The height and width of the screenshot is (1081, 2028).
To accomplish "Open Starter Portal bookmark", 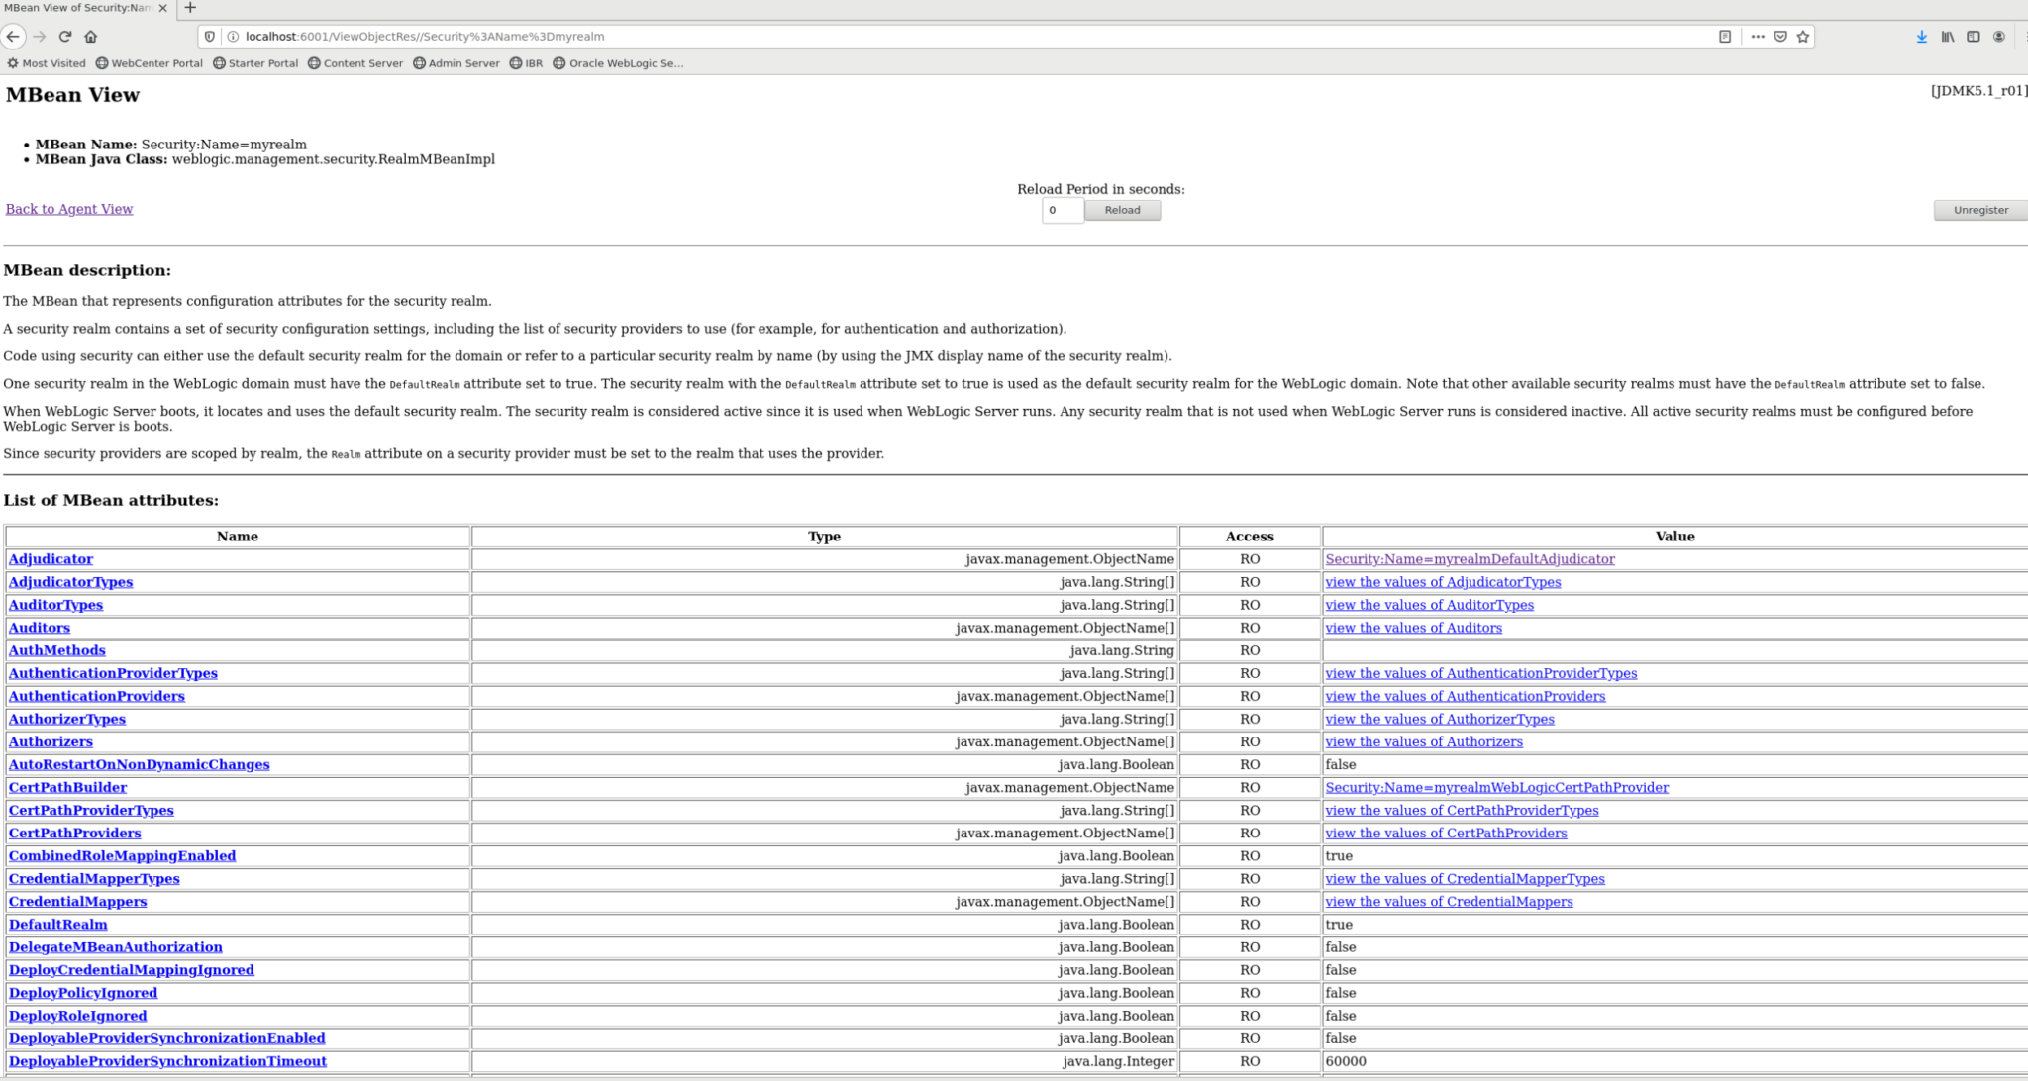I will pos(255,63).
